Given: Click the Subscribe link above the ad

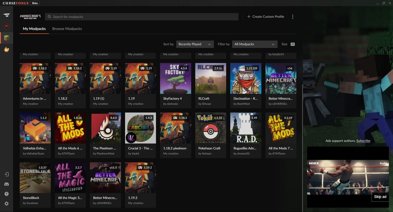Looking at the screenshot, I should click(363, 141).
